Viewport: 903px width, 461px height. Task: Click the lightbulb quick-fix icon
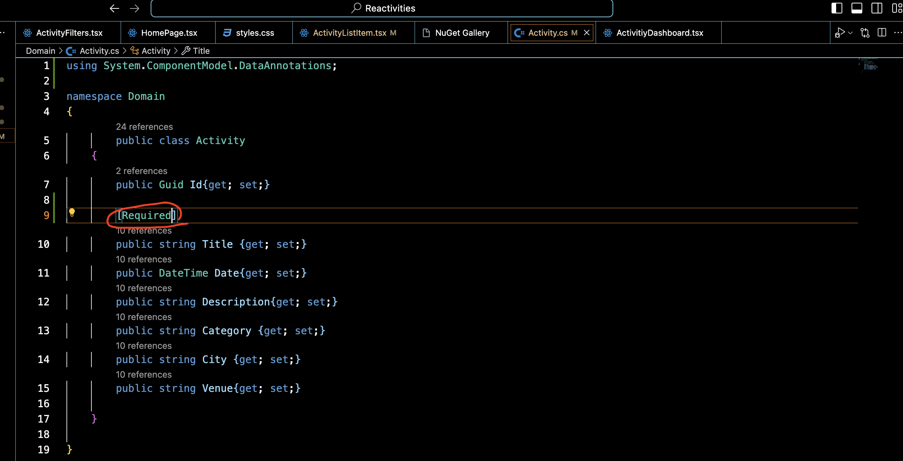(x=72, y=212)
